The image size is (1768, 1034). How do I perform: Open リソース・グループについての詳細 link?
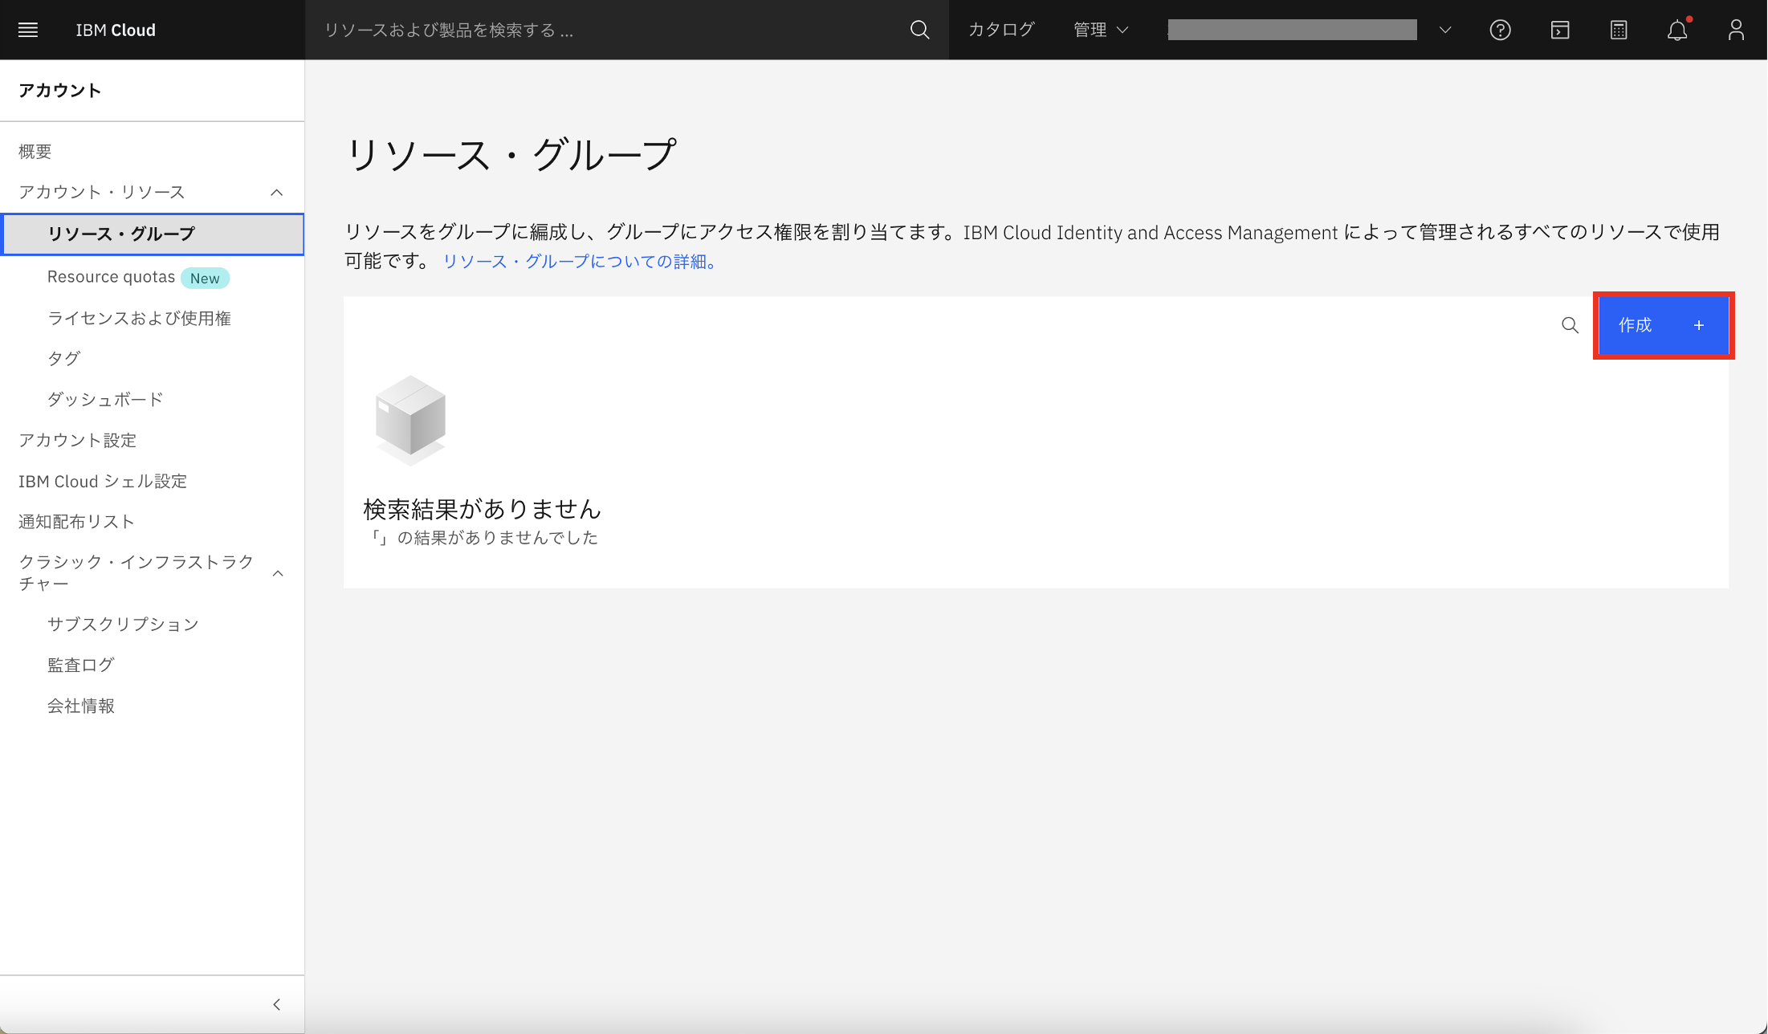(579, 261)
